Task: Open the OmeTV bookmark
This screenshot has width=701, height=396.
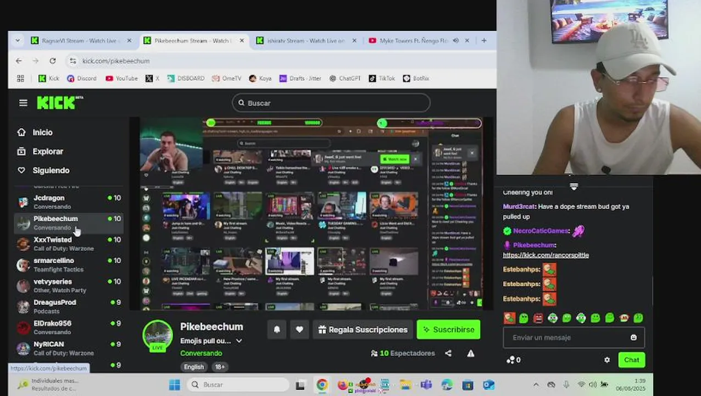Action: (226, 79)
